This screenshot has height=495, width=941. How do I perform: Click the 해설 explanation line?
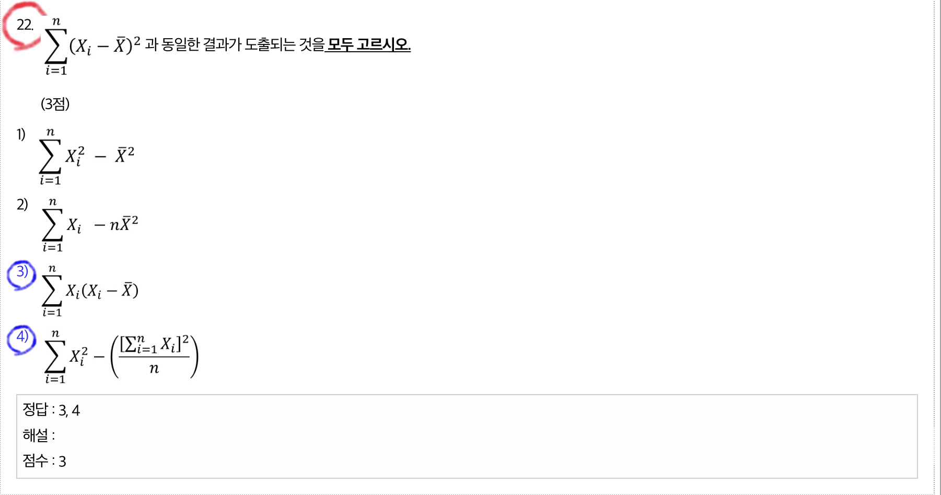click(39, 435)
